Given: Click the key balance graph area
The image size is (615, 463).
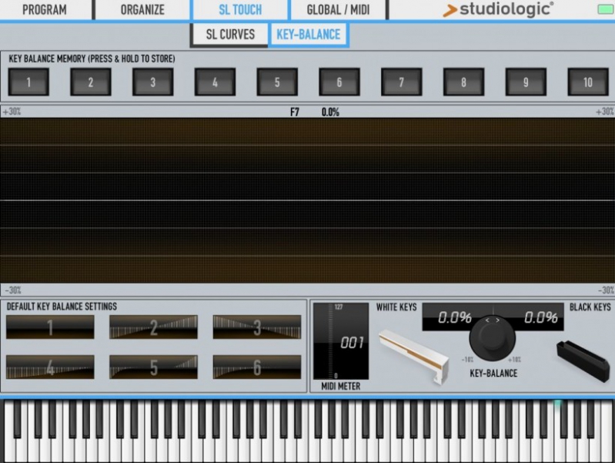Looking at the screenshot, I should (x=308, y=200).
